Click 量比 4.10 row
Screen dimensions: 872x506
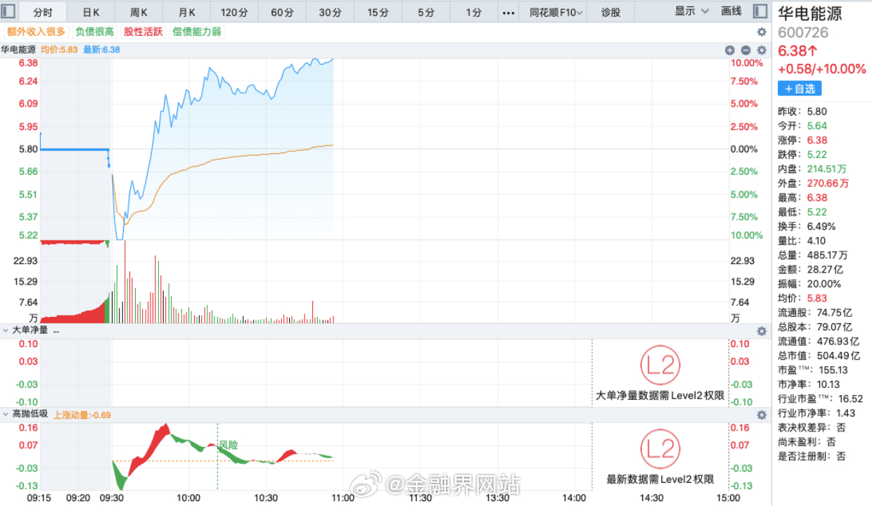coord(802,241)
